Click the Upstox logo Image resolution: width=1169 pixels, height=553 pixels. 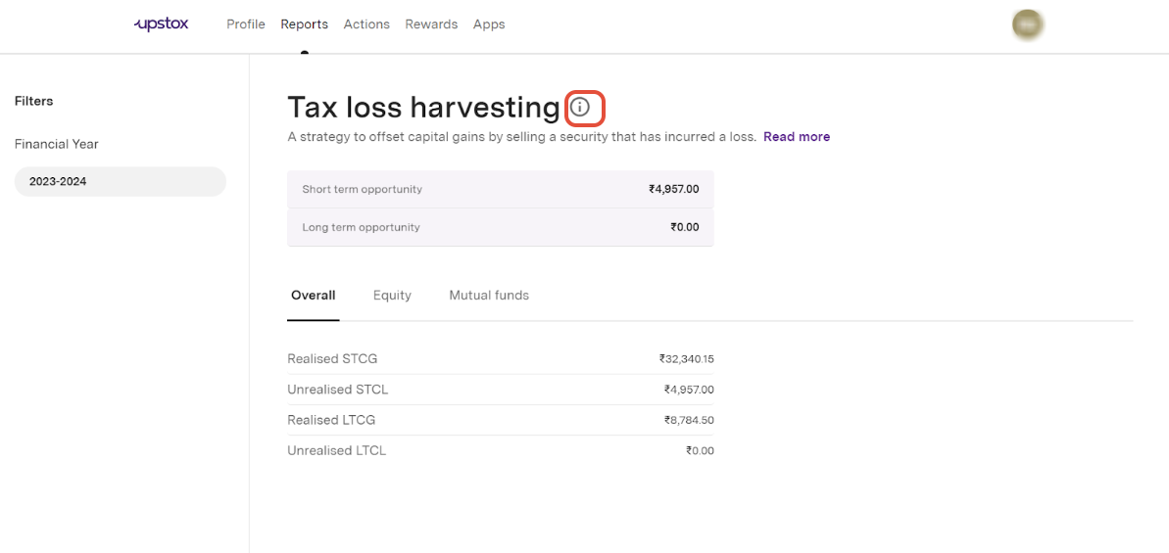pyautogui.click(x=161, y=23)
